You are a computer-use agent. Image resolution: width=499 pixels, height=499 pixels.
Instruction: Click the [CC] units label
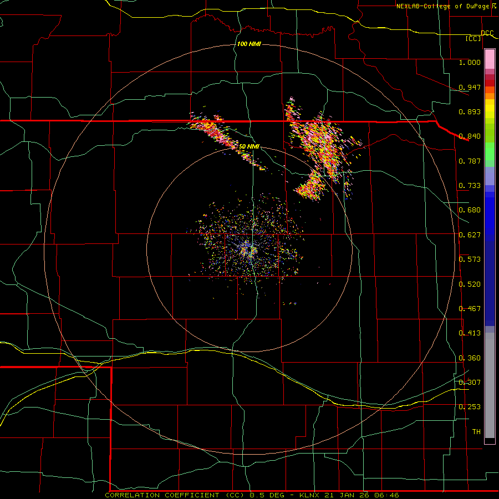tap(473, 38)
